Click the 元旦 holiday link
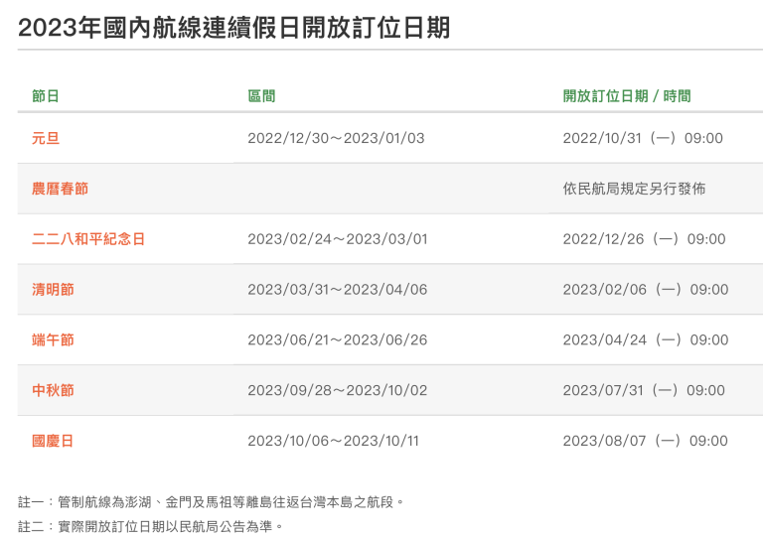The image size is (763, 536). [x=46, y=138]
